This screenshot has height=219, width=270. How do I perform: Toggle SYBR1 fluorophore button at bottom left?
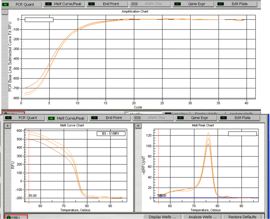[16, 217]
